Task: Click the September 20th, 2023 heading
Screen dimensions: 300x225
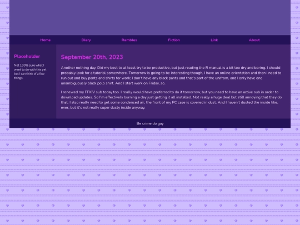Action: [92, 57]
